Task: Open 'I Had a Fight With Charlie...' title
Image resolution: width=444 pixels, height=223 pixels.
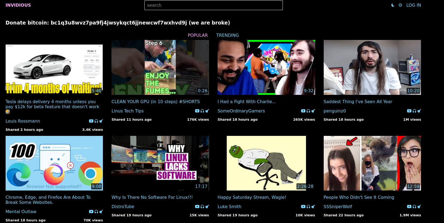Action: tap(247, 102)
